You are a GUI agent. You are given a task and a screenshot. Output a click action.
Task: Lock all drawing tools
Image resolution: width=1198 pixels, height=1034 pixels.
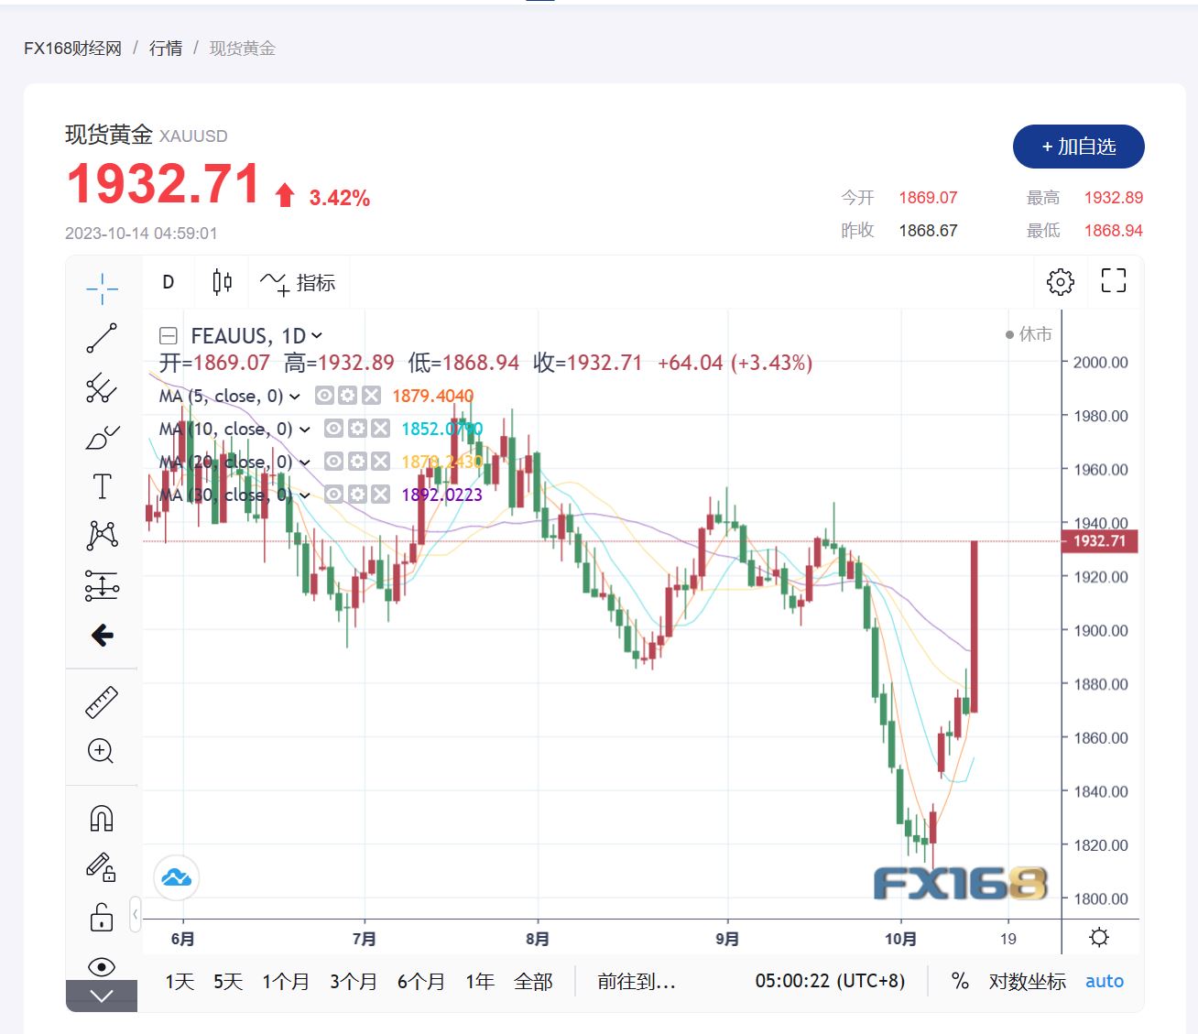click(102, 917)
